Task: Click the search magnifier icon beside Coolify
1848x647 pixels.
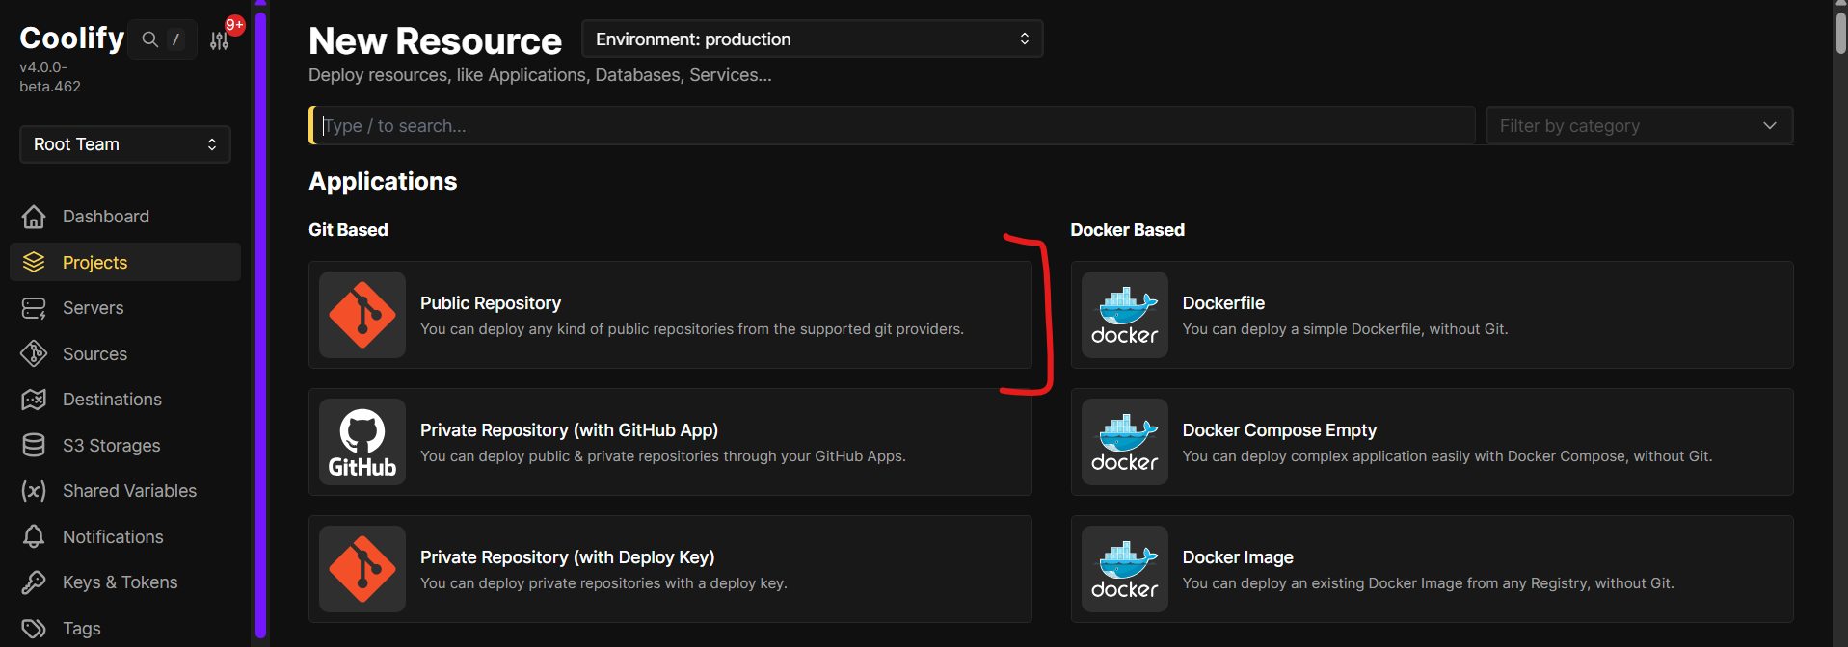Action: pos(149,39)
